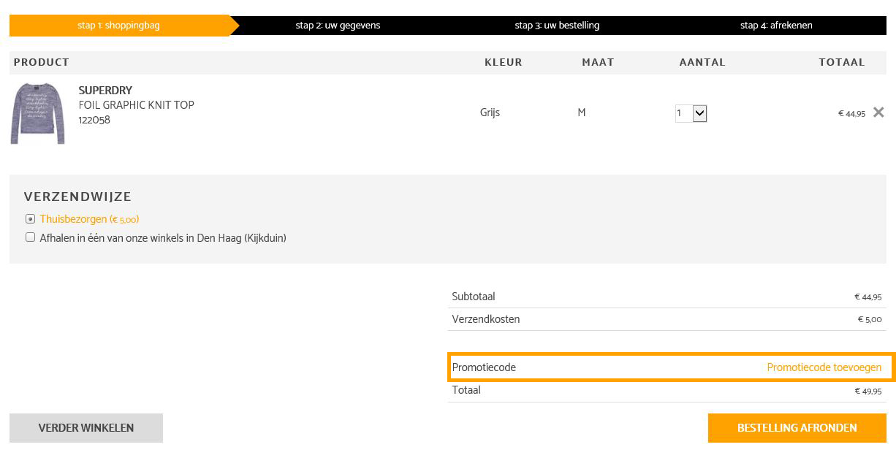Click the Maat column header
Viewport: 896px width, 458px height.
coord(598,63)
